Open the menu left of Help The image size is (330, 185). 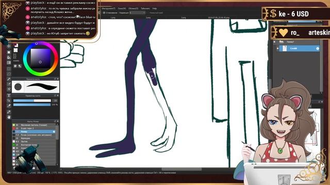point(145,9)
